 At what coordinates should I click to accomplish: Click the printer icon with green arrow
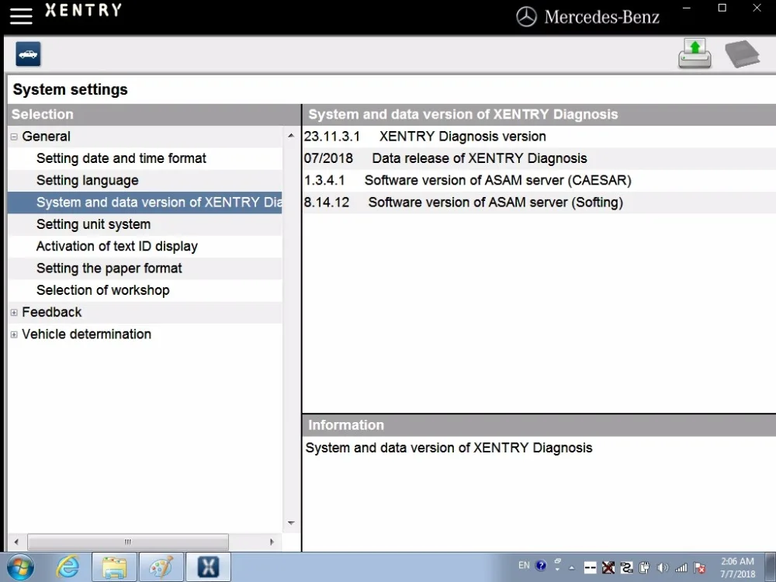point(695,54)
